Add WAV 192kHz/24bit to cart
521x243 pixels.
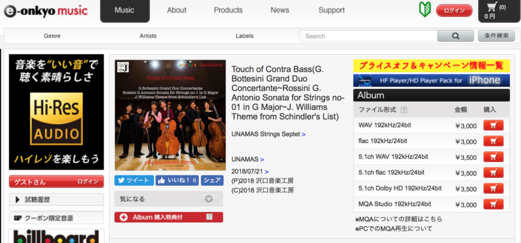[494, 125]
